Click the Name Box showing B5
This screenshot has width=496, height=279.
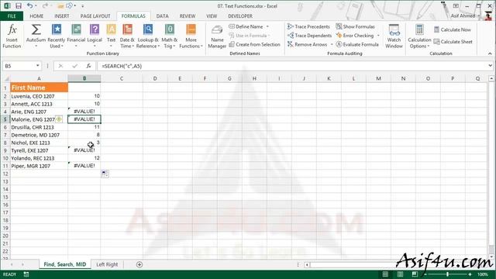click(19, 66)
